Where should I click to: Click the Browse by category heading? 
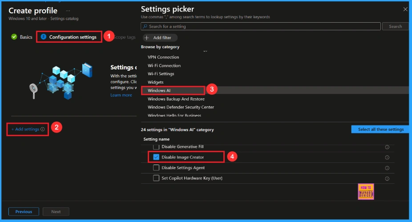160,47
